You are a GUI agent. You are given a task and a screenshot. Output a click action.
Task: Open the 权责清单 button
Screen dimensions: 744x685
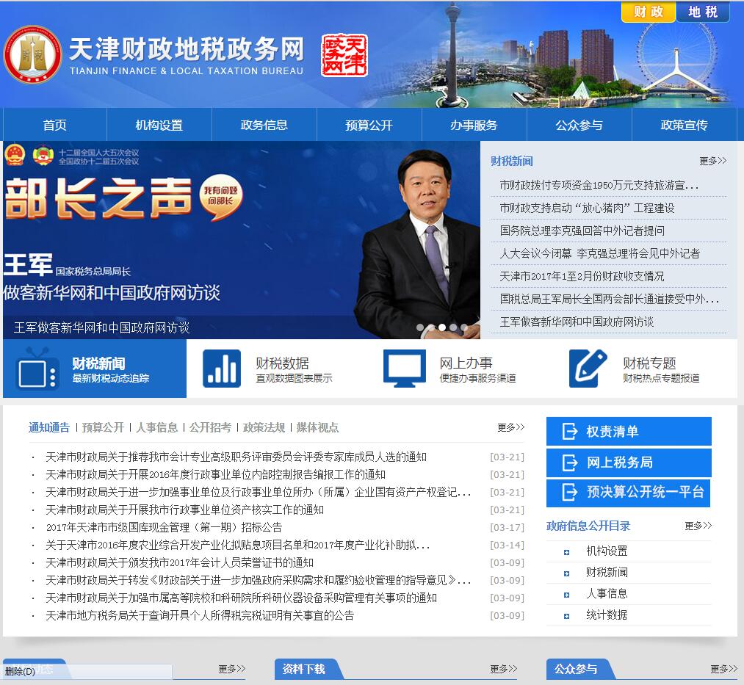click(x=629, y=431)
